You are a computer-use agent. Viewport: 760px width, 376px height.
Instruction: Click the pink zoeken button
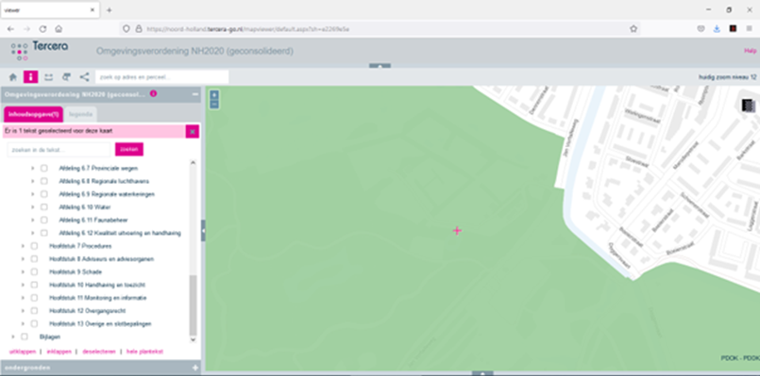(x=129, y=150)
